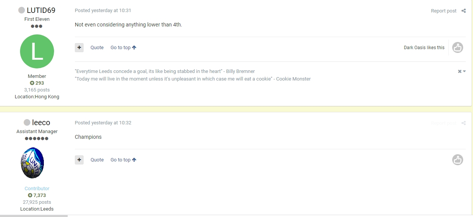Click the share icon beside Report post on LUTID69's post
The height and width of the screenshot is (217, 473).
tap(464, 11)
